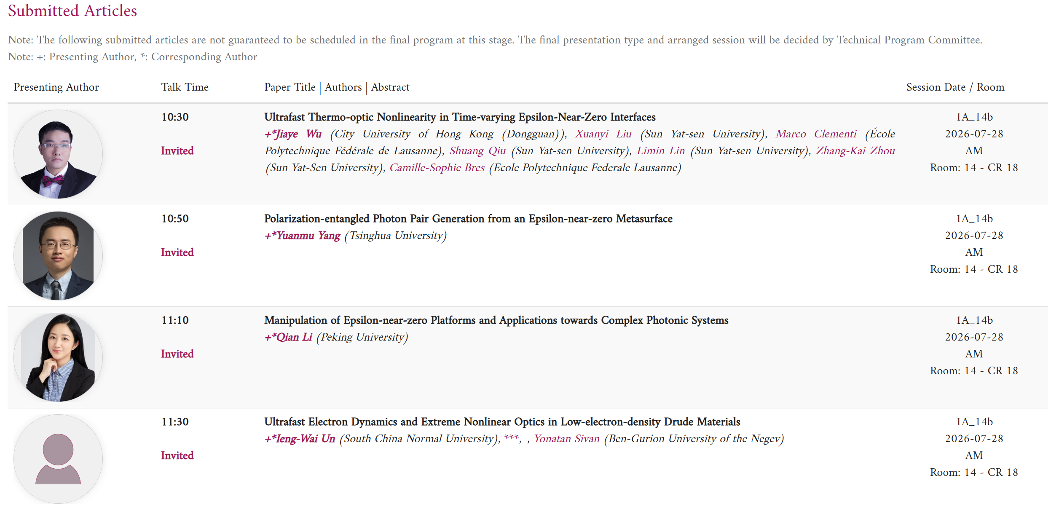This screenshot has width=1051, height=518.
Task: Open author link Zhang-Kai Zhou
Action: point(855,151)
